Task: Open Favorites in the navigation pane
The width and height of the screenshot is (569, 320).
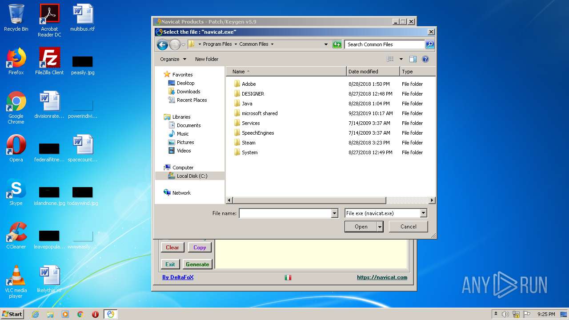Action: [182, 75]
